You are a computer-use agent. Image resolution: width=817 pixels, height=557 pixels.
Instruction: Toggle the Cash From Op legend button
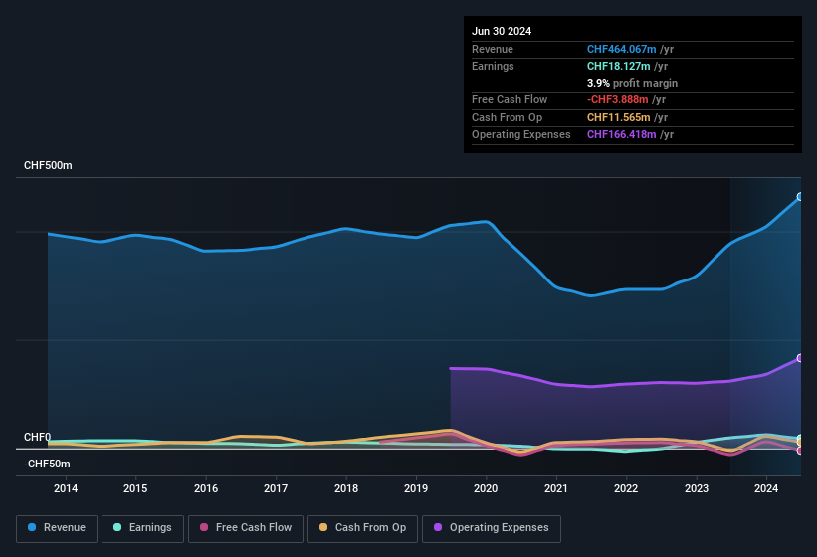pyautogui.click(x=362, y=528)
